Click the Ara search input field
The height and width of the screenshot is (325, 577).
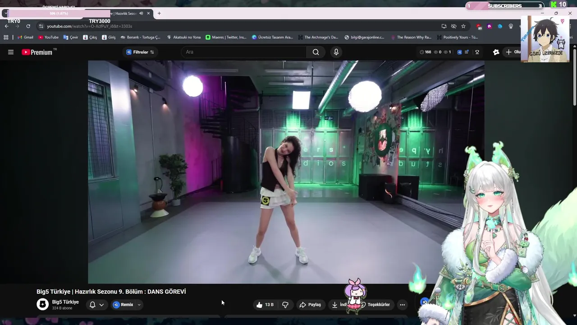tap(243, 52)
